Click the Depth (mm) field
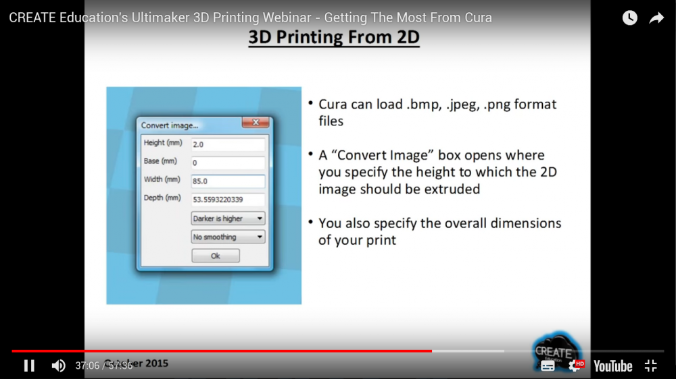This screenshot has width=676, height=379. tap(228, 200)
